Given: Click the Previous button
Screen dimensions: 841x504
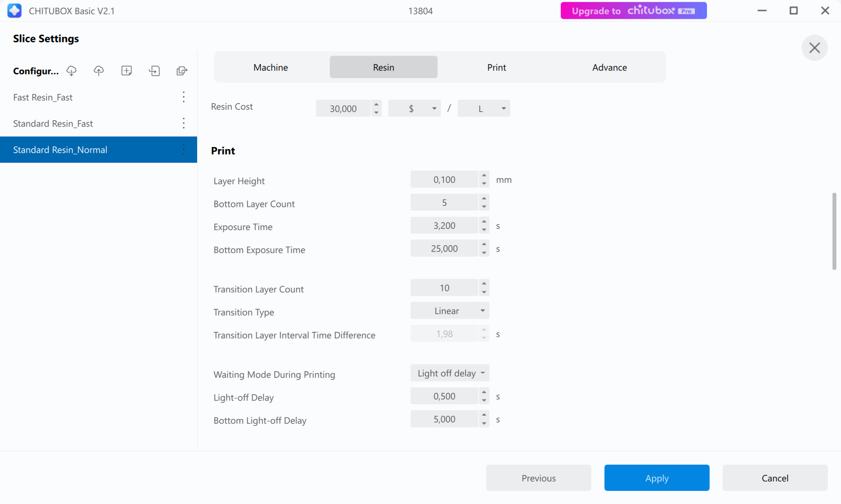Looking at the screenshot, I should coord(539,478).
